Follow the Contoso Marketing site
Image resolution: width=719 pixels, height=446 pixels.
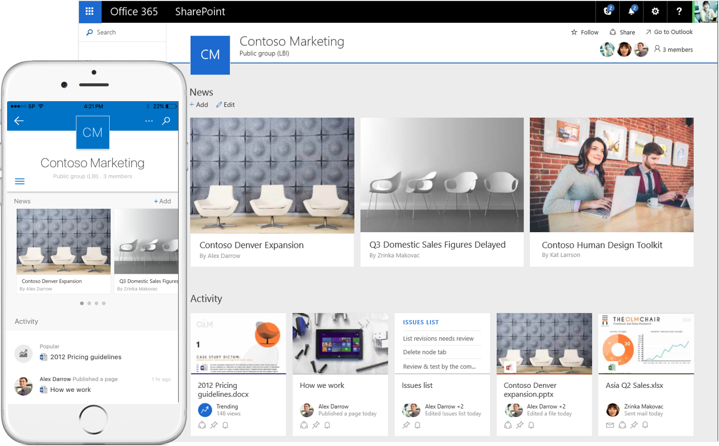point(584,32)
